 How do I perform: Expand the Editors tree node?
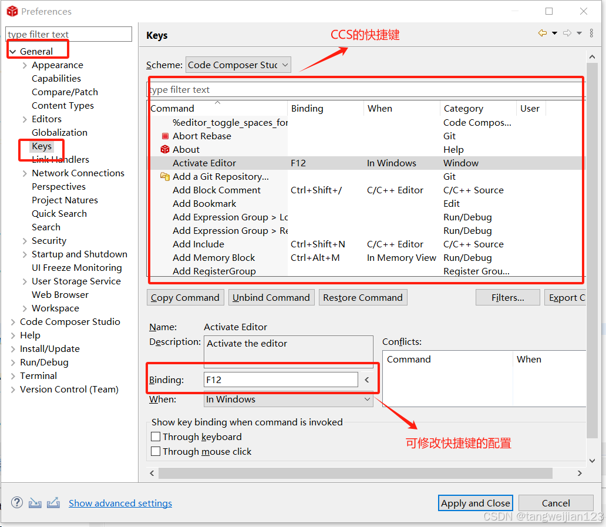click(x=25, y=119)
